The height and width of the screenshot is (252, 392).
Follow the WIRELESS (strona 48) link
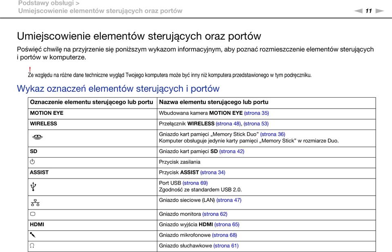(x=228, y=123)
